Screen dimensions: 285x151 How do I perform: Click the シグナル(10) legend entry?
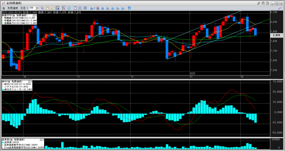click(x=15, y=87)
